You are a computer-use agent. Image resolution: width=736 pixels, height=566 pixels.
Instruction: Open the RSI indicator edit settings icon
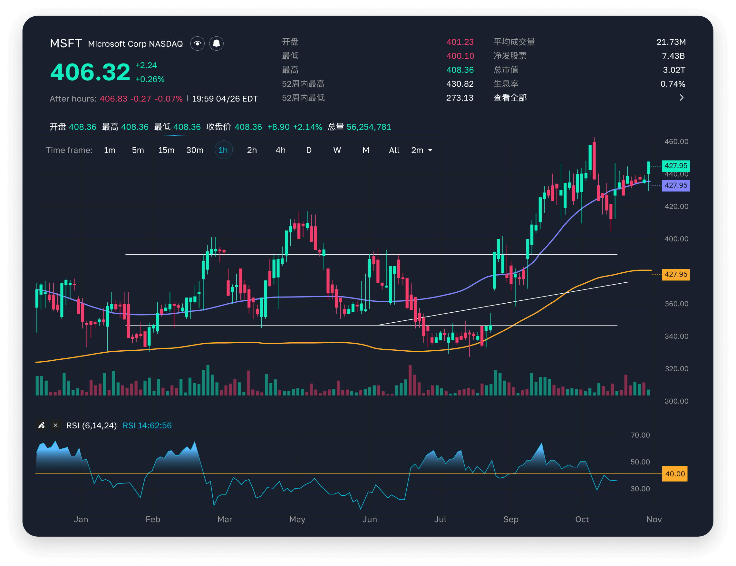[x=42, y=425]
